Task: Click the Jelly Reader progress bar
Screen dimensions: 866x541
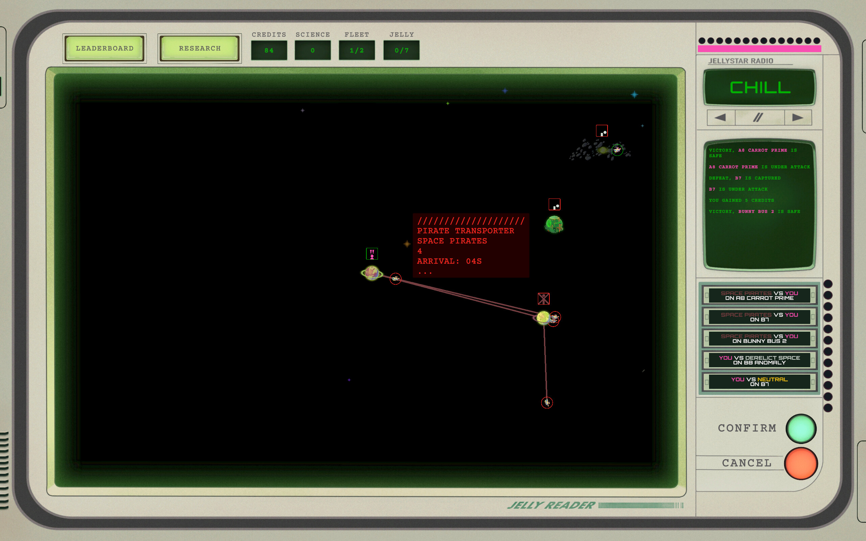Action: point(641,505)
